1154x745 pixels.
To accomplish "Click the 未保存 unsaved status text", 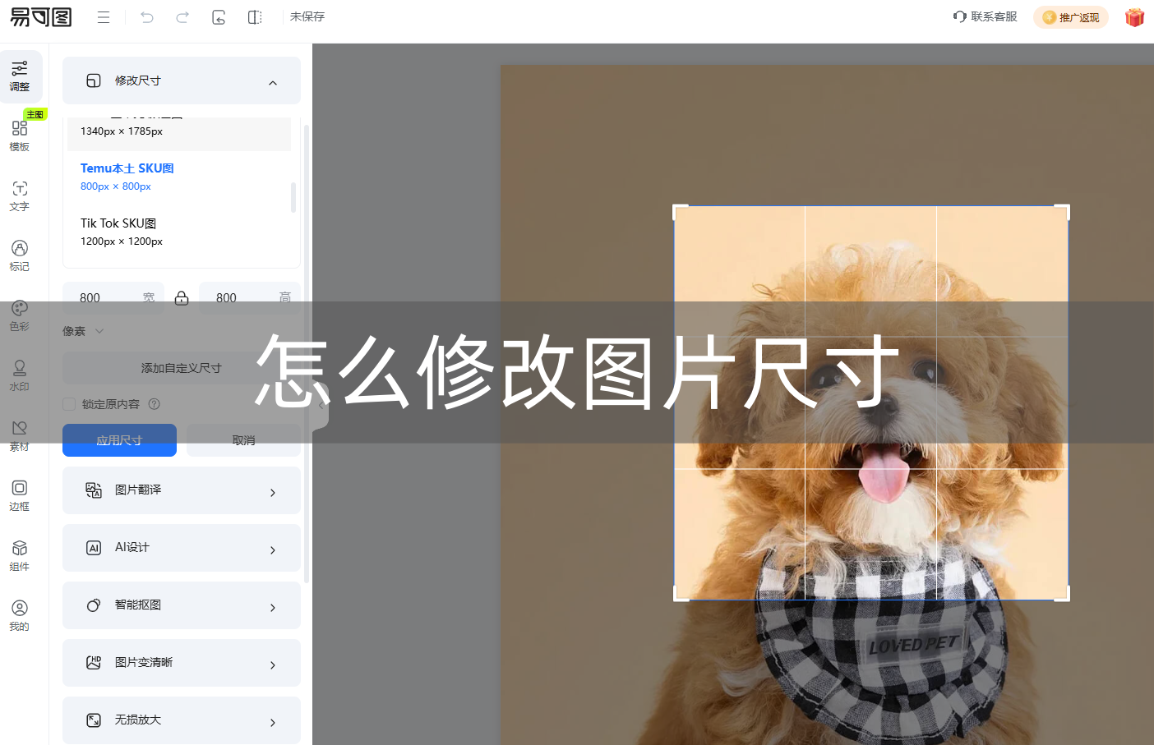I will 307,16.
